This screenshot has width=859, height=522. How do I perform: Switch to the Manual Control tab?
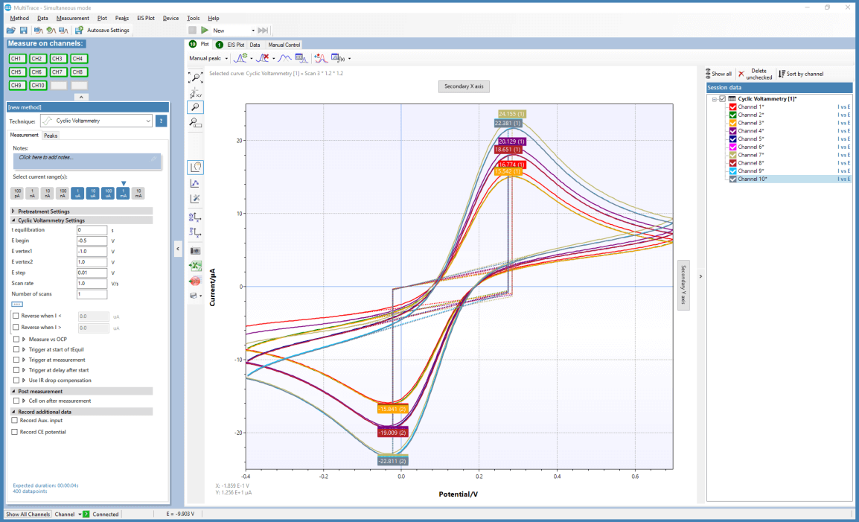tap(284, 45)
